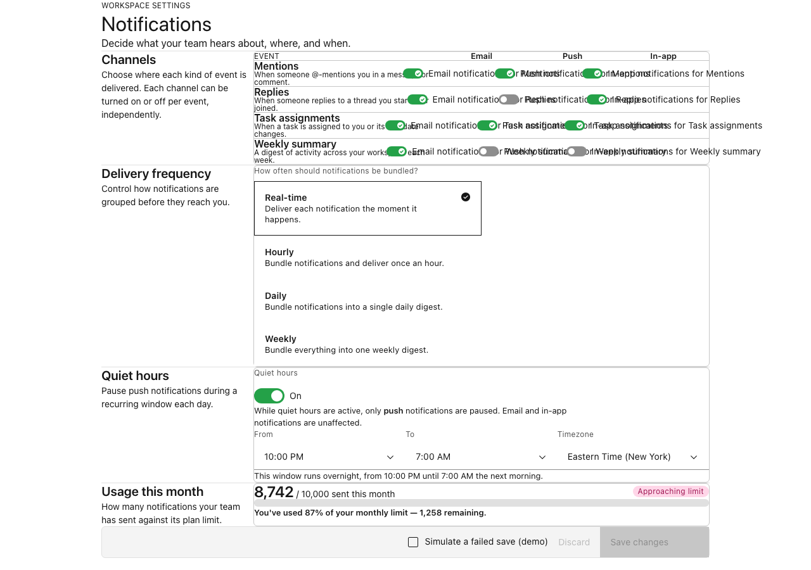Toggle In-app switch for Replies
The height and width of the screenshot is (570, 811).
pos(597,99)
